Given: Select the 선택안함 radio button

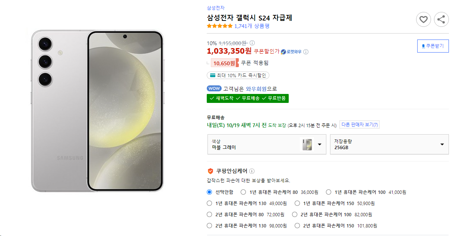Looking at the screenshot, I should (209, 192).
